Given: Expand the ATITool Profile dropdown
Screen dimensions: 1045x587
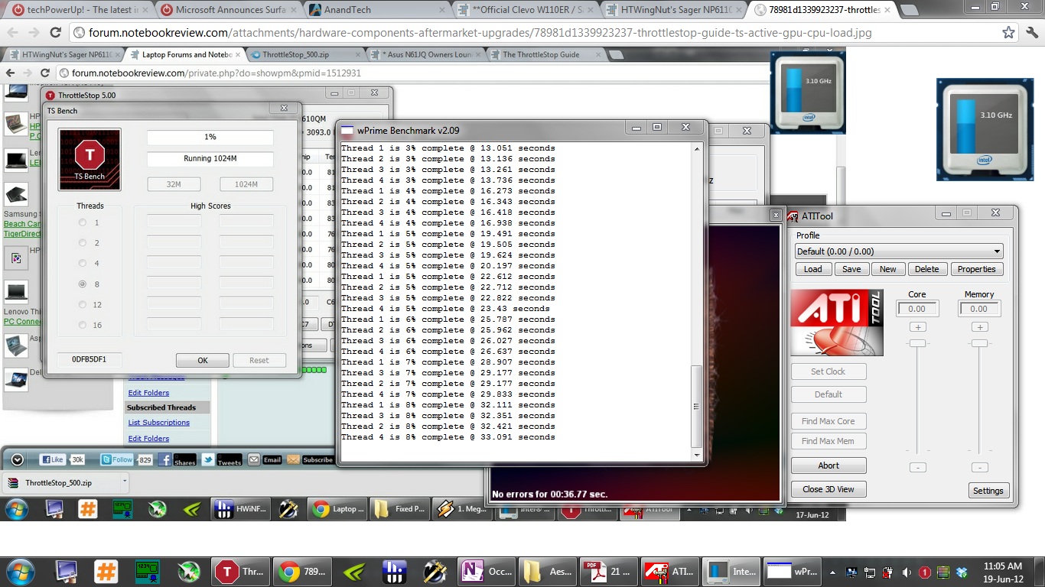Looking at the screenshot, I should coord(996,251).
